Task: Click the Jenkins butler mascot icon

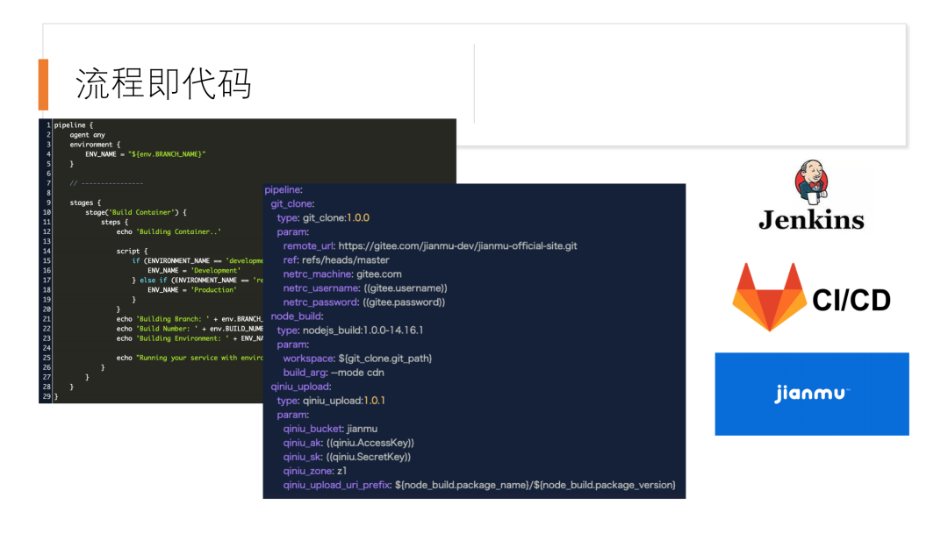Action: point(811,181)
